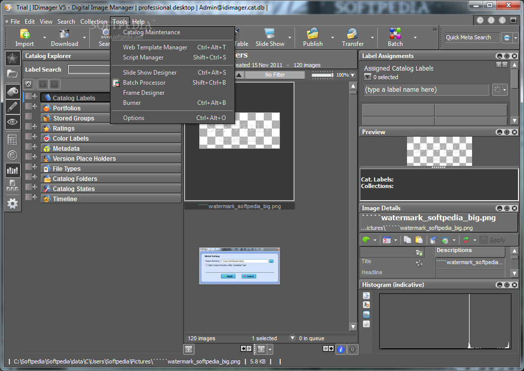The image size is (524, 371).
Task: Toggle the eye visibility icon in sidebar
Action: [13, 122]
